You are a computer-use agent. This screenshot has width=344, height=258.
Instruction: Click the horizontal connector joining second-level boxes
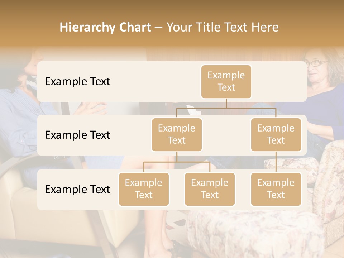226,108
